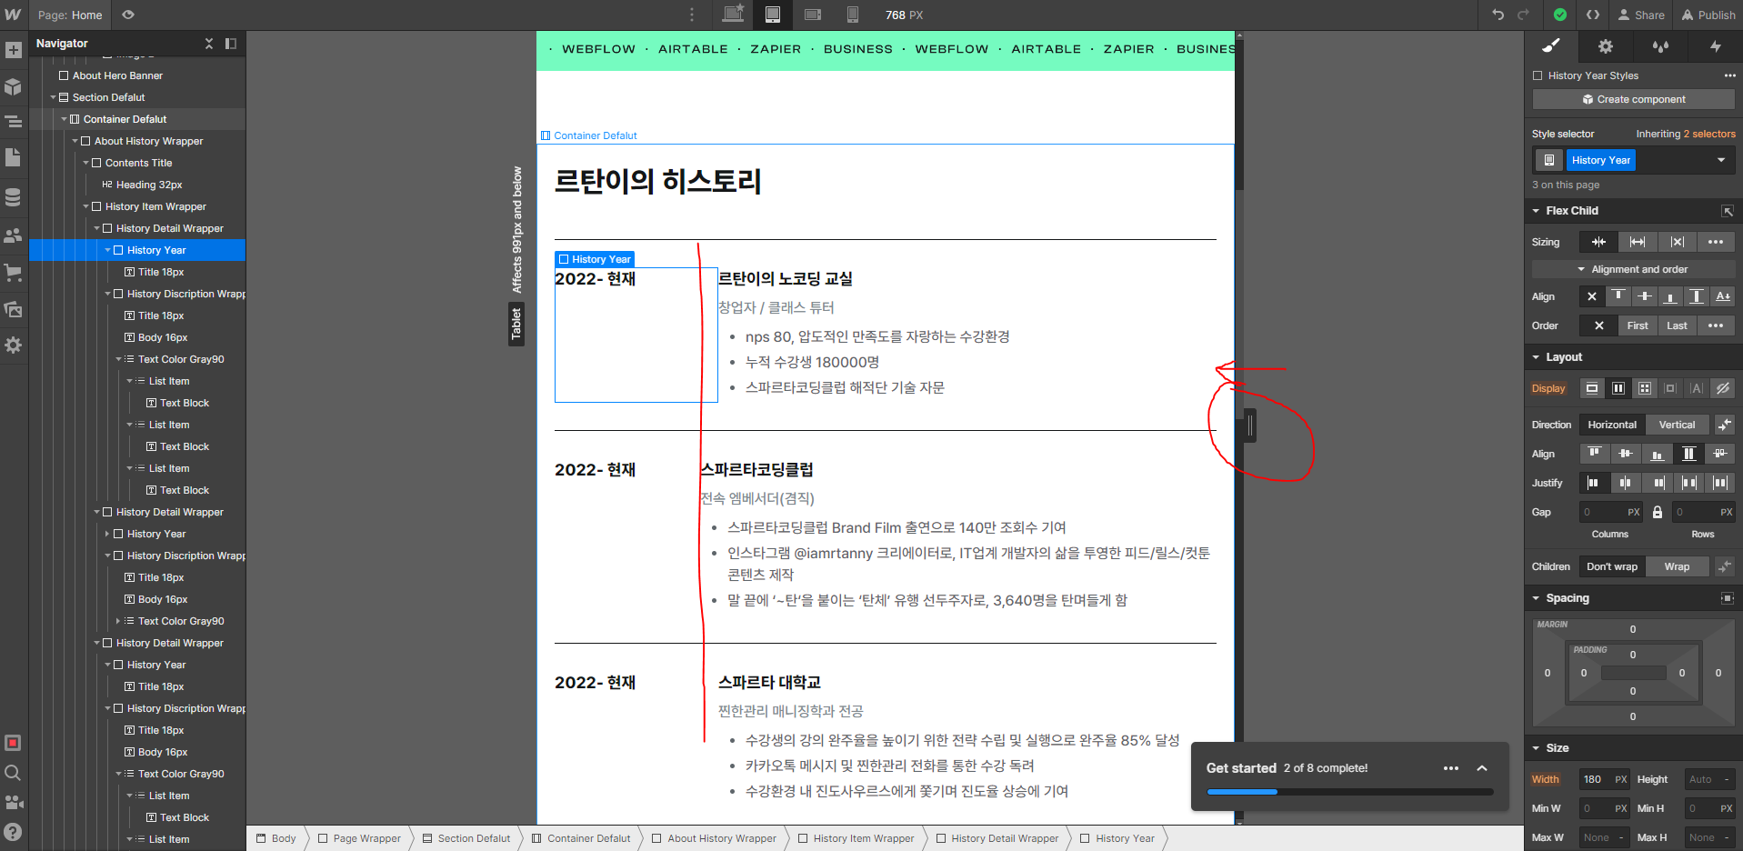Screen dimensions: 1743x851
Task: Redo the last change
Action: click(x=1524, y=15)
